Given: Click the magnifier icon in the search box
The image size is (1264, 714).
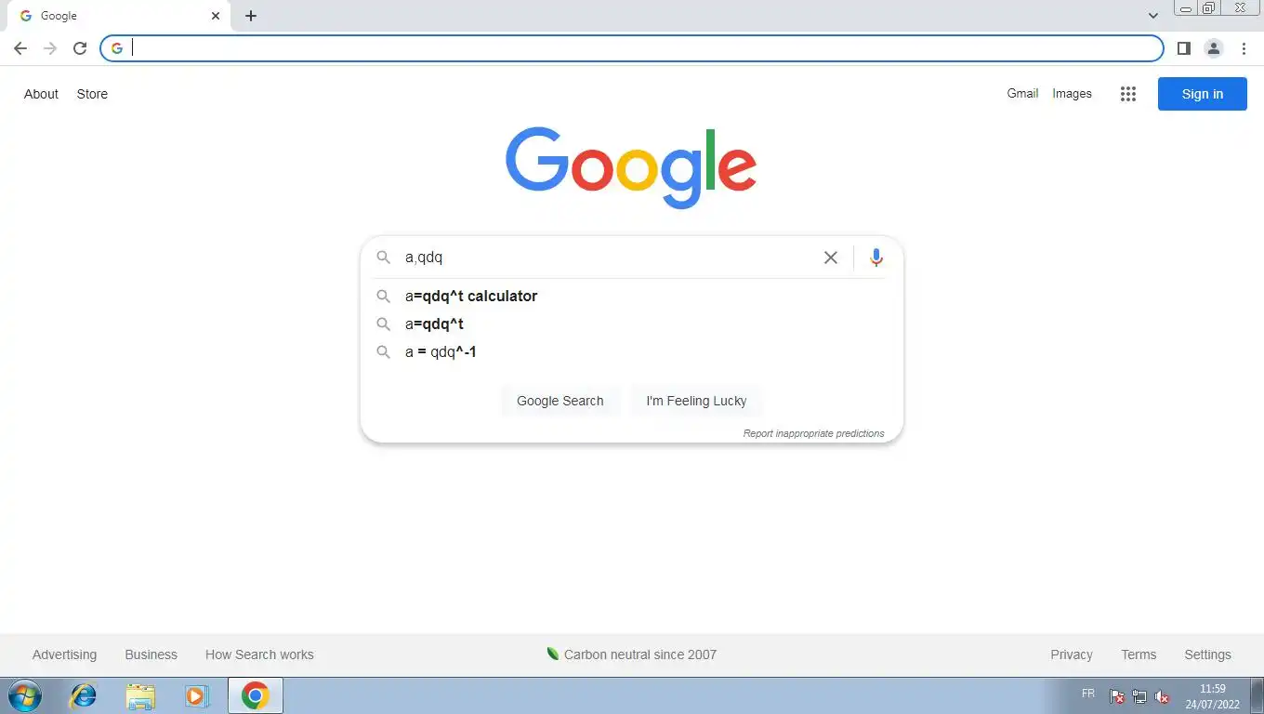Looking at the screenshot, I should click(383, 258).
